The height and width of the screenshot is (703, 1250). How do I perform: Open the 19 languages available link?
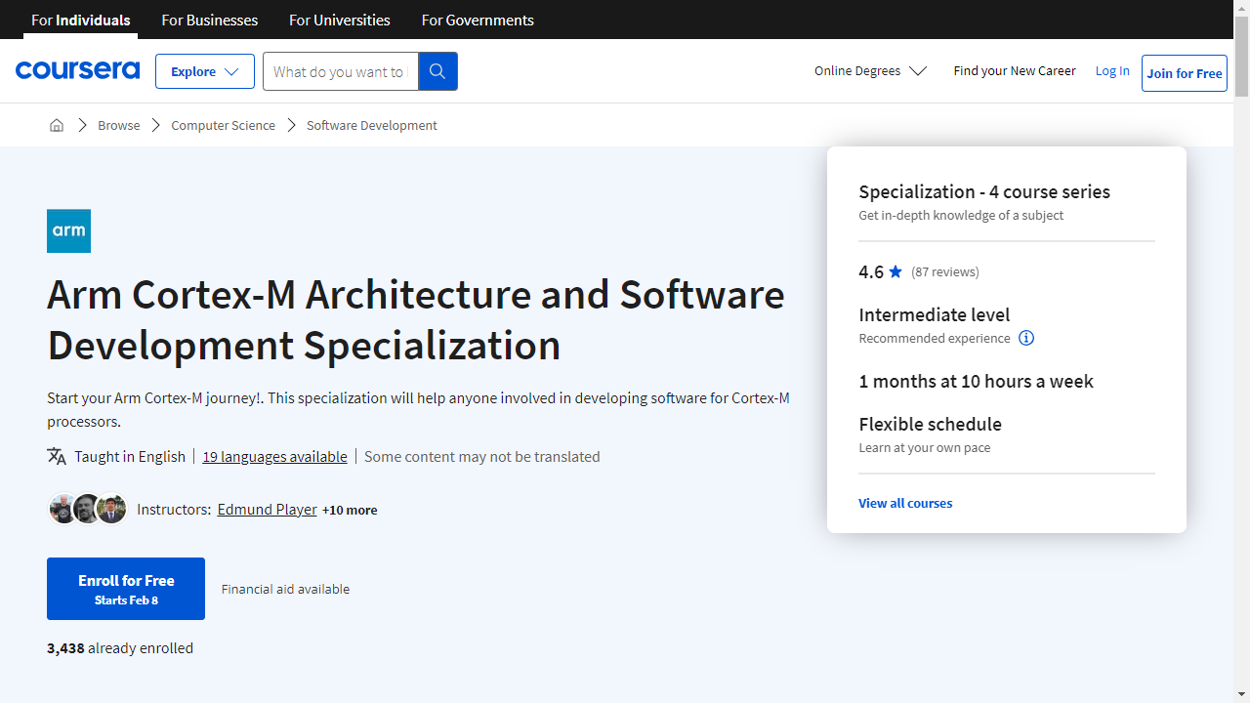pyautogui.click(x=274, y=456)
